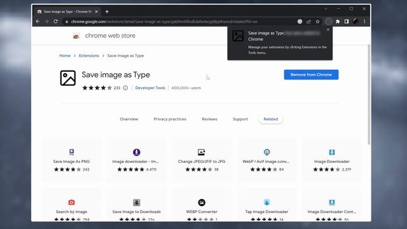The width and height of the screenshot is (407, 229).
Task: Open the Extensions puzzle piece icon
Action: (x=338, y=22)
